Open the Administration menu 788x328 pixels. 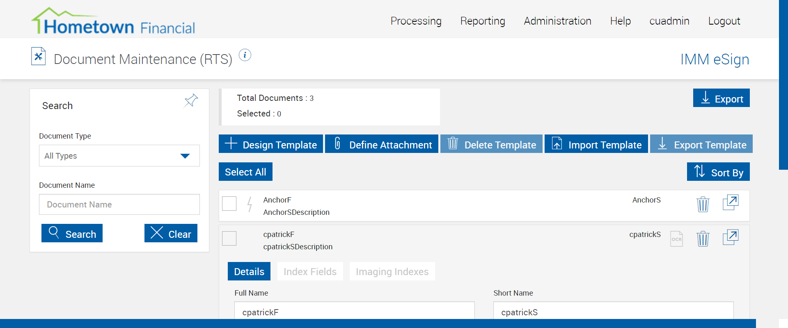click(557, 21)
